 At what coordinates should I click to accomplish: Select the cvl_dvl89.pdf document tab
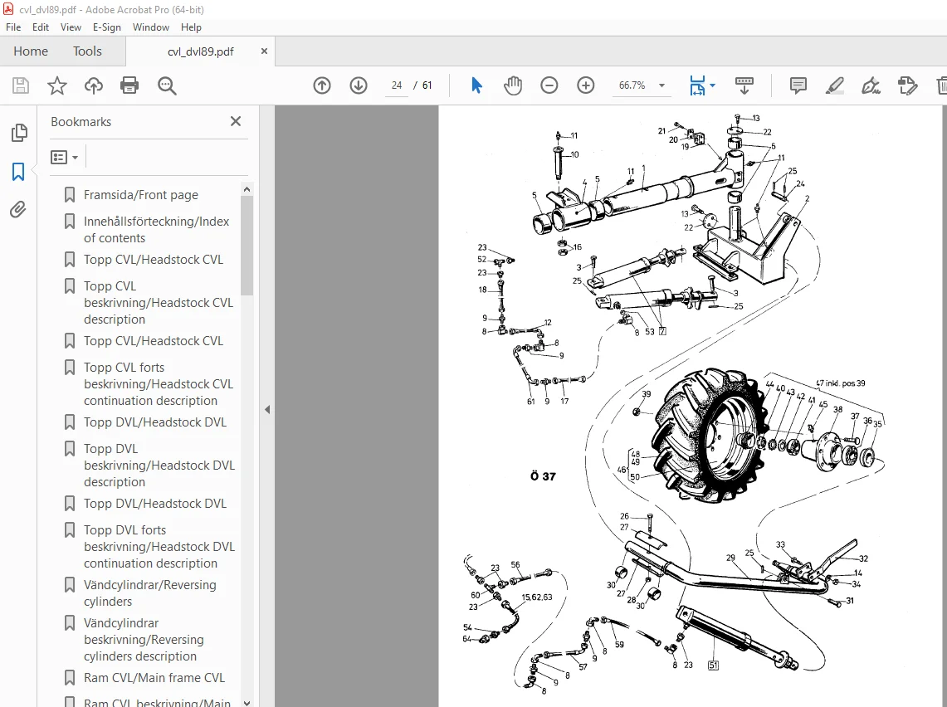coord(201,52)
